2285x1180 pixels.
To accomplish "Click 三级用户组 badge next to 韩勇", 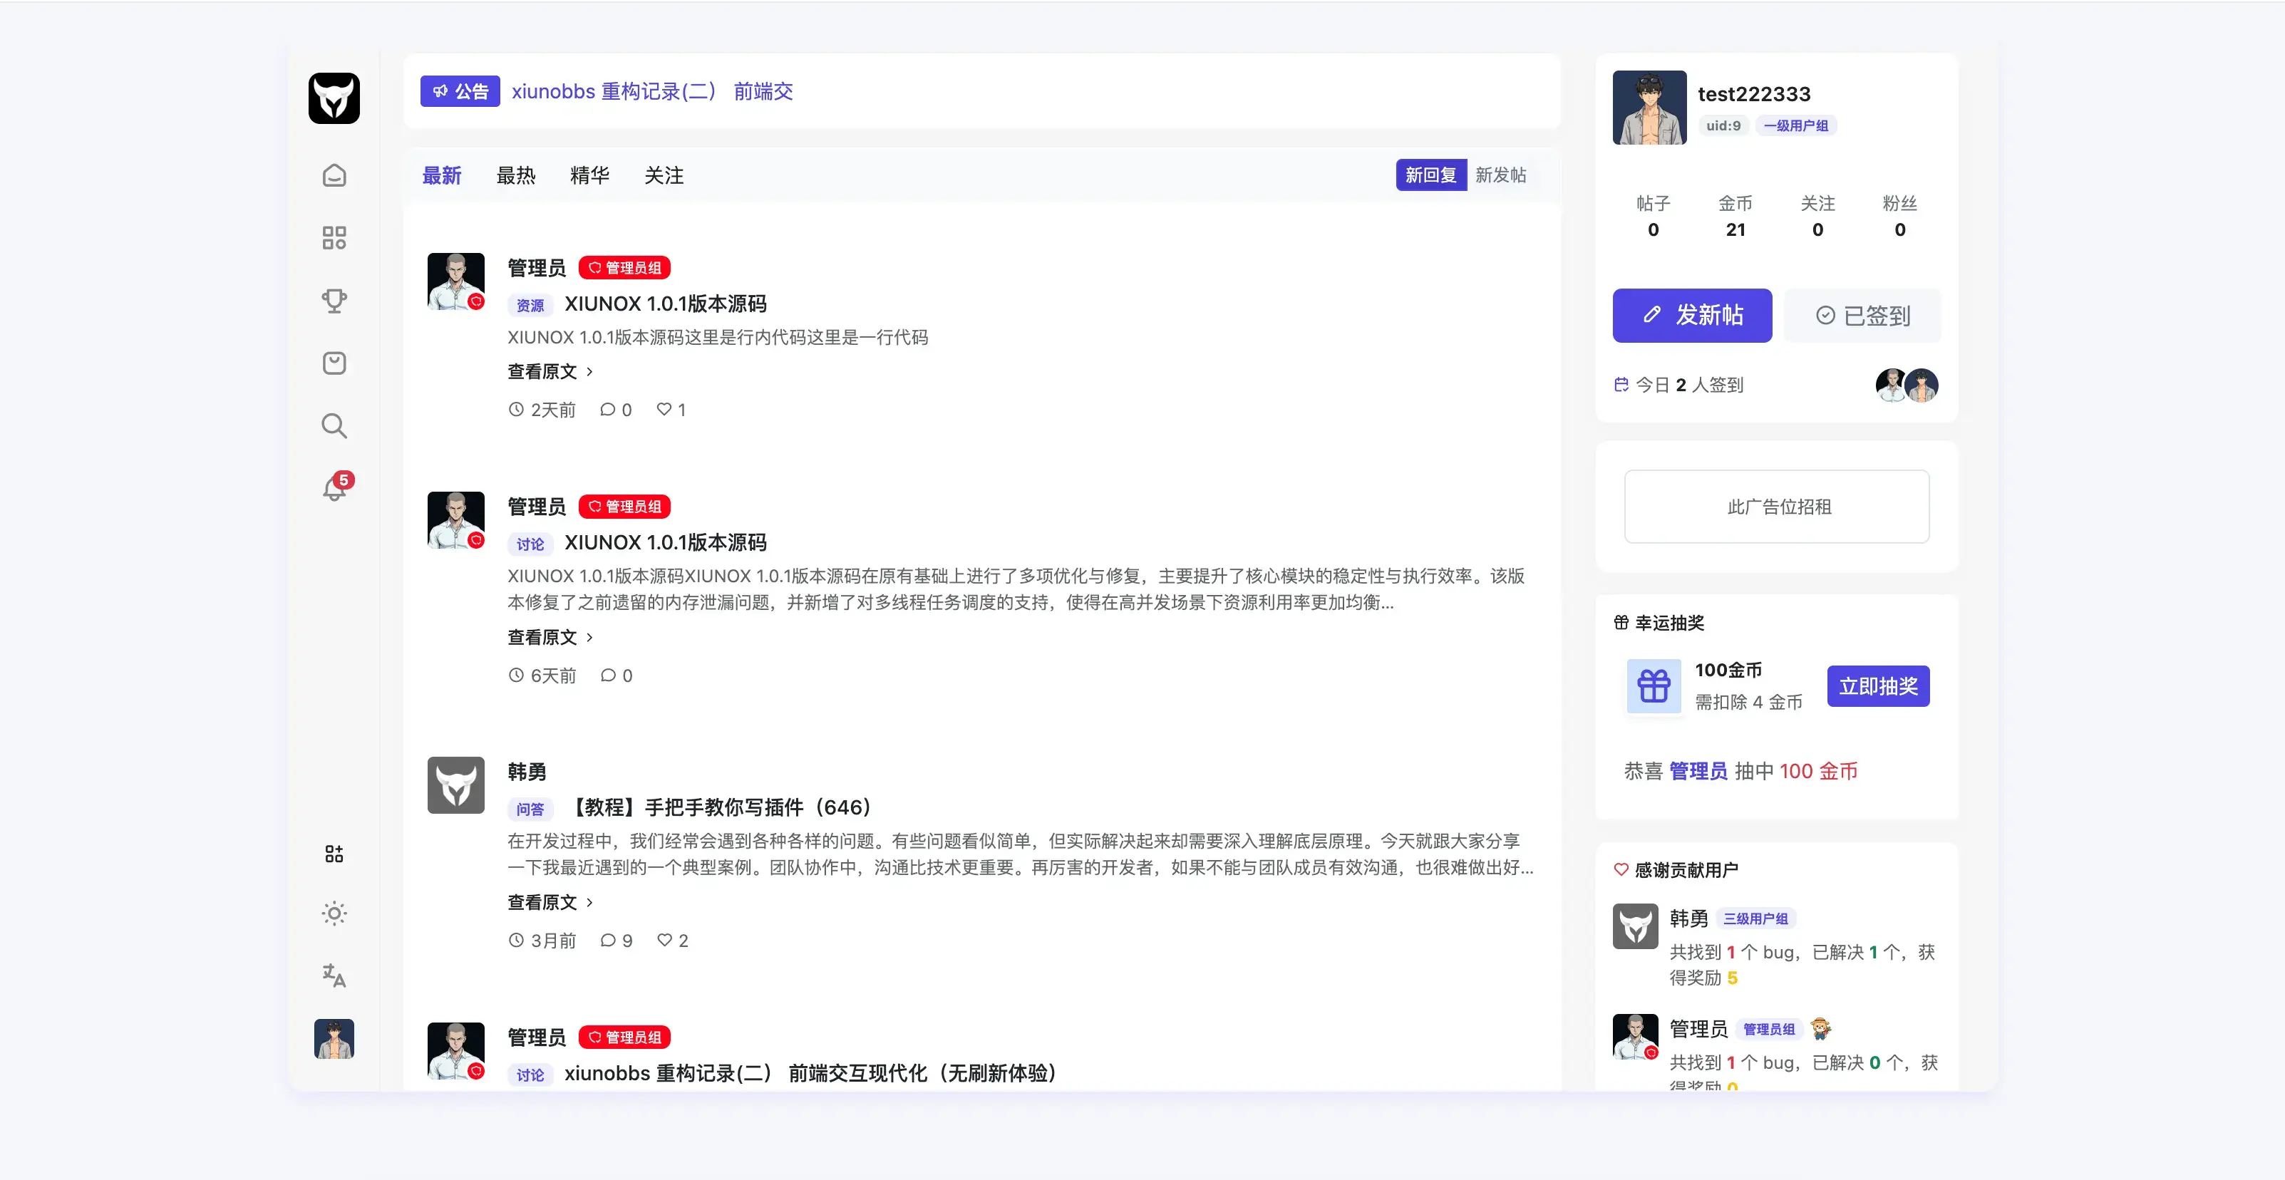I will [x=1755, y=919].
